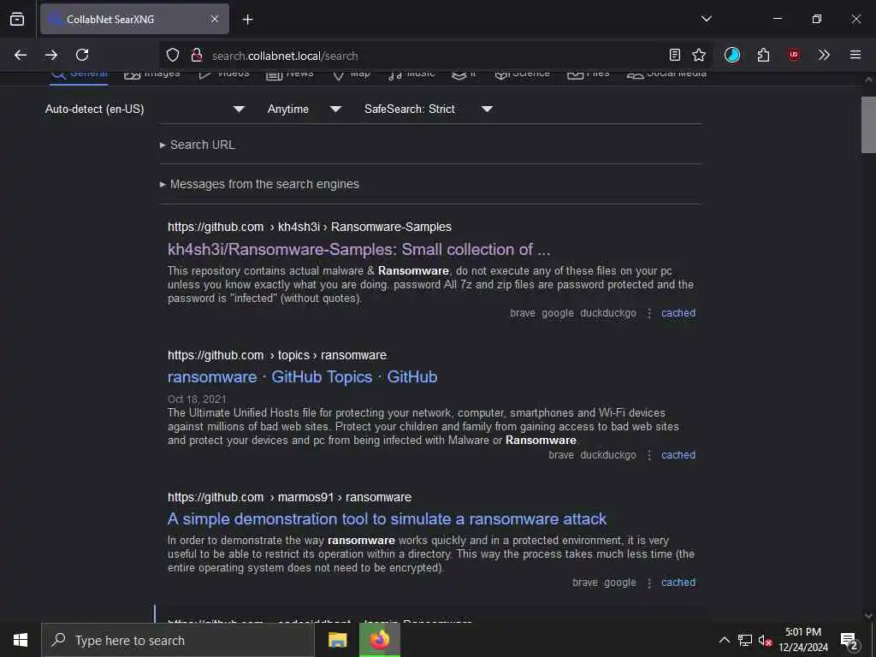Open the options dots for marmos91 result

coord(649,583)
